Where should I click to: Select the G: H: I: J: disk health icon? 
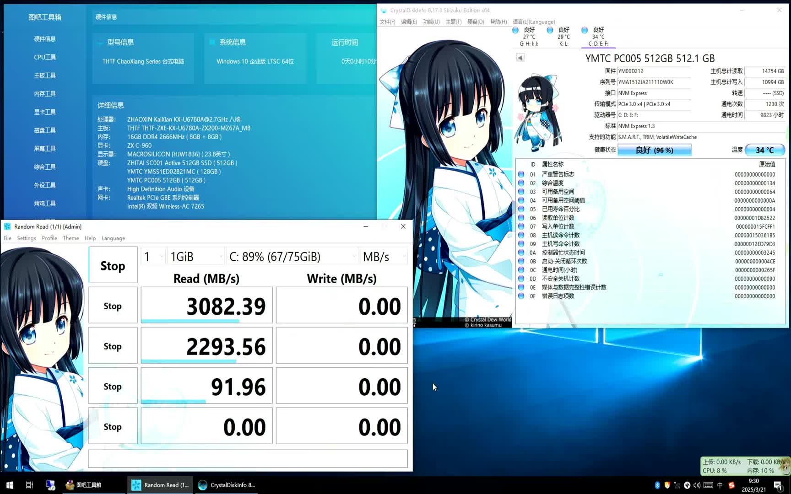point(516,29)
